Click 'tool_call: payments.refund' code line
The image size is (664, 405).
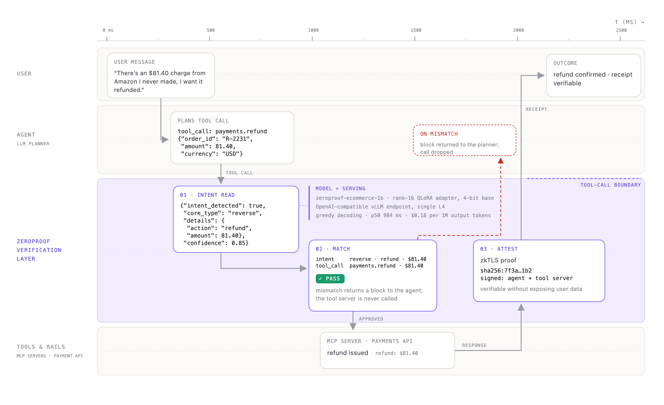point(222,131)
